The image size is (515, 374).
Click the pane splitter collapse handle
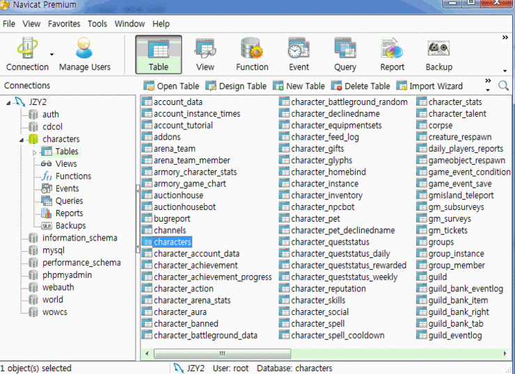138,219
